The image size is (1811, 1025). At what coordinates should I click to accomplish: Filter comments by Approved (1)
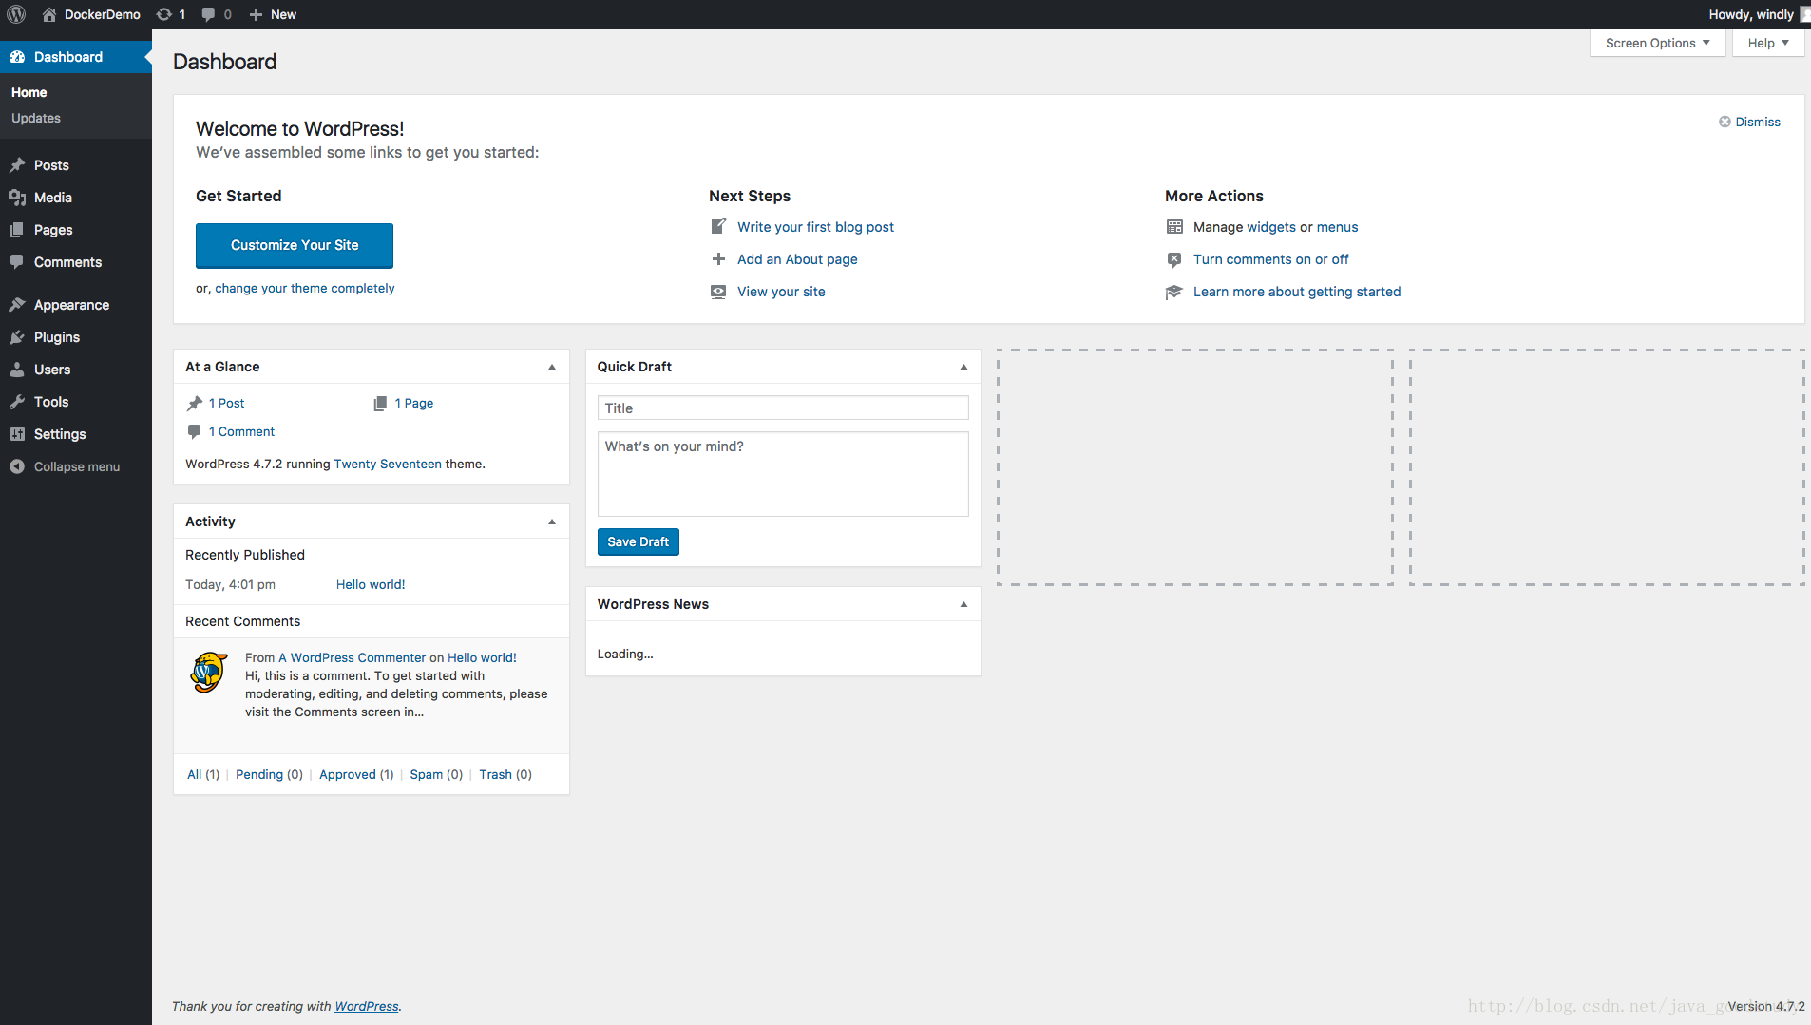coord(356,774)
